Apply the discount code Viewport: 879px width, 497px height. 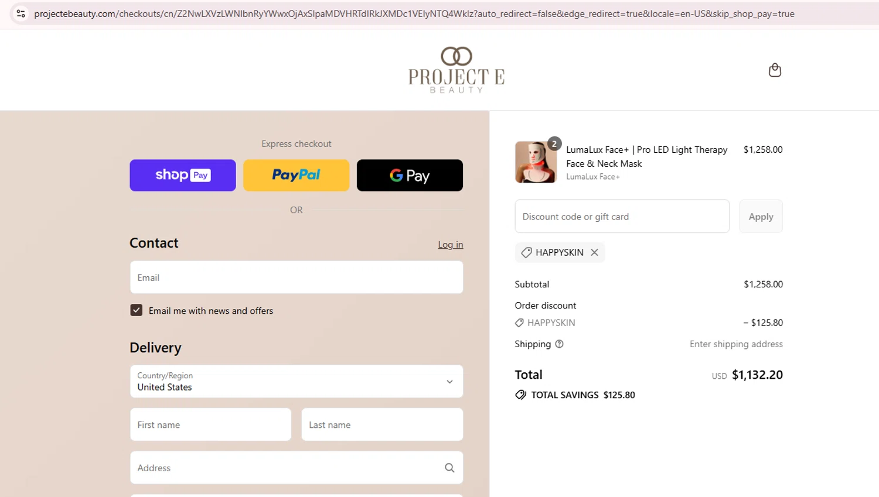[761, 217]
